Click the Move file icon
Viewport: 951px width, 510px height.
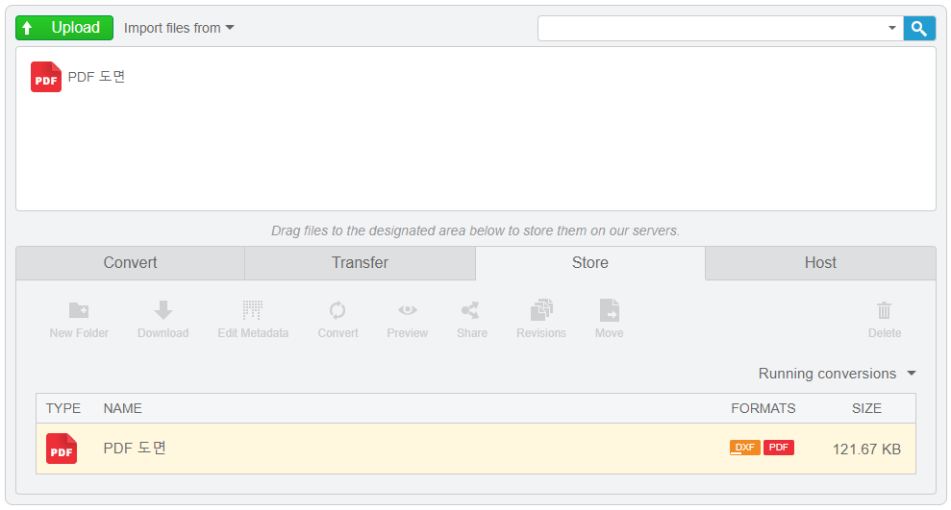click(610, 309)
